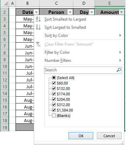Select column A header

(12, 3)
